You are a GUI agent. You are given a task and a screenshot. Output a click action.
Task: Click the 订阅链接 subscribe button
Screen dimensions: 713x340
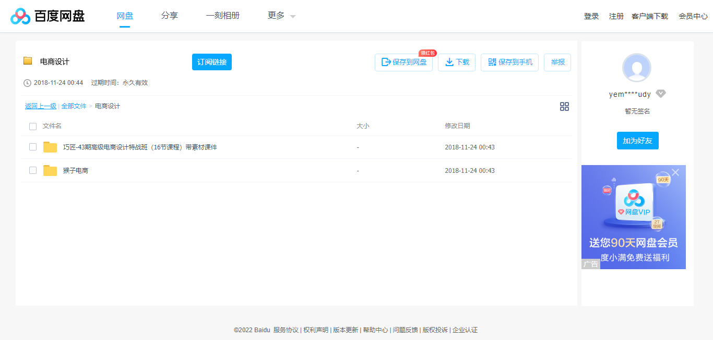(x=211, y=61)
